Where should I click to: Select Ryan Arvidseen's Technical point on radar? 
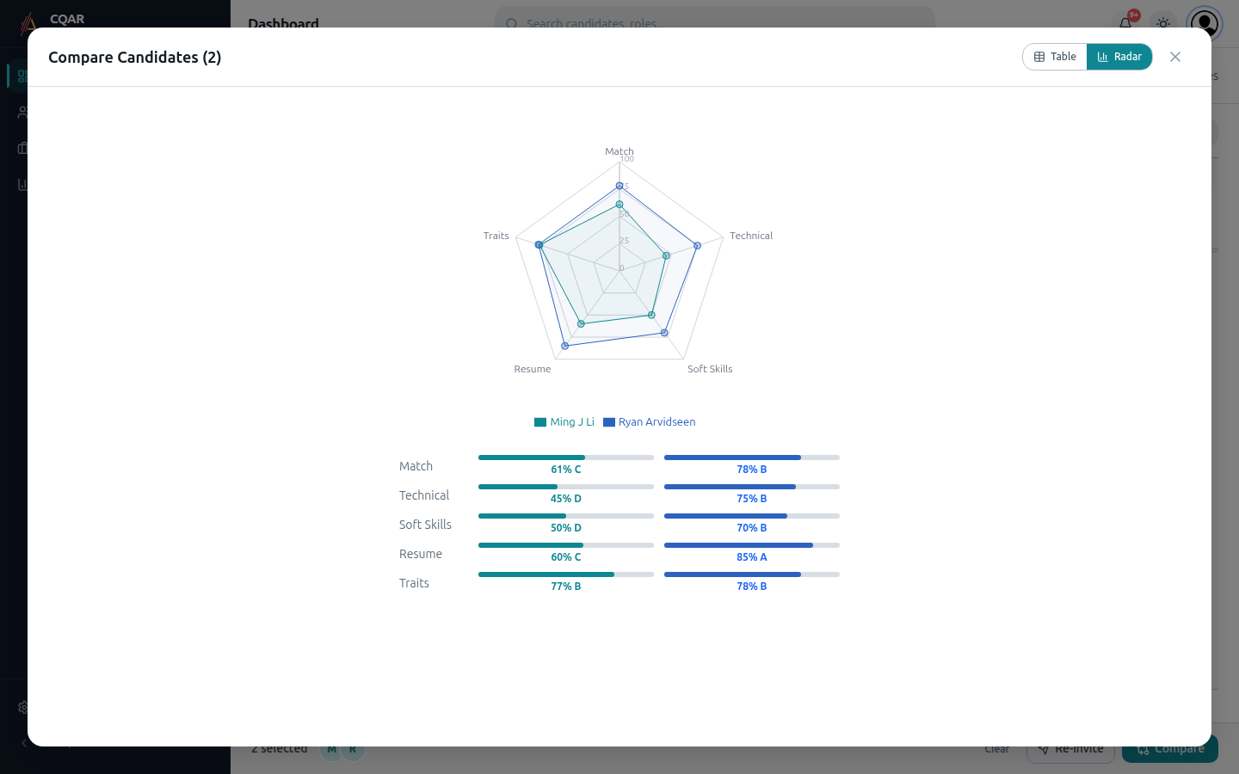coord(698,246)
